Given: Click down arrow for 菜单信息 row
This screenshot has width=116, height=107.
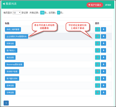Looking at the screenshot, I should [104, 85].
